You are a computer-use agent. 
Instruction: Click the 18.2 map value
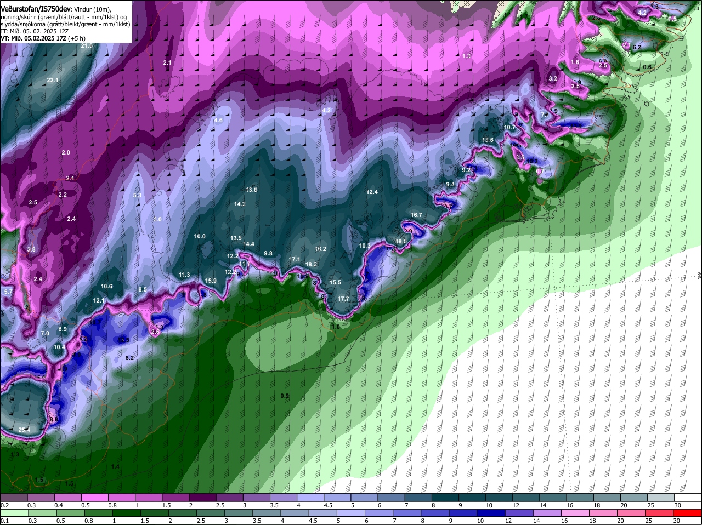click(x=311, y=264)
